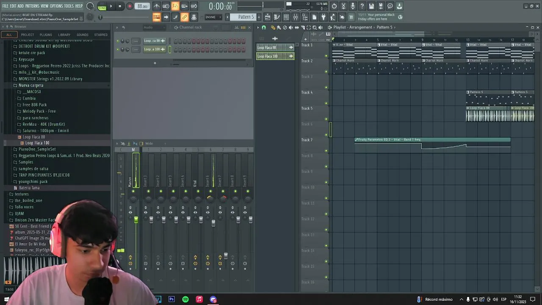Viewport: 542px width, 305px height.
Task: Add a new pattern with the plus button
Action: point(259,17)
